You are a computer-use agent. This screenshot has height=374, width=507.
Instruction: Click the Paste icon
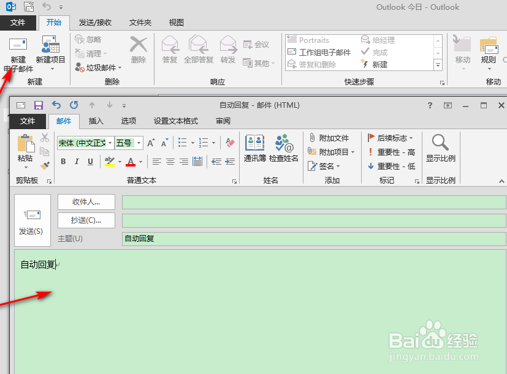26,143
